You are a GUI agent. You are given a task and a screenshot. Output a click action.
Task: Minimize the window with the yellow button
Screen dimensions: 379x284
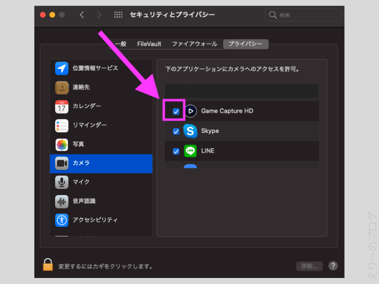click(52, 15)
